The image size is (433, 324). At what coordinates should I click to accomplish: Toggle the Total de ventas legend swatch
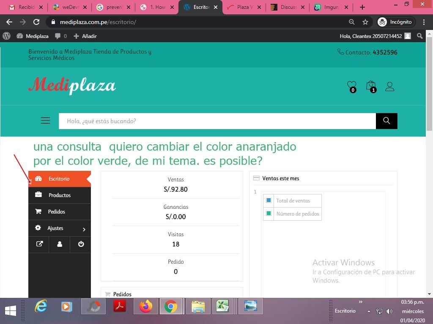pyautogui.click(x=269, y=200)
